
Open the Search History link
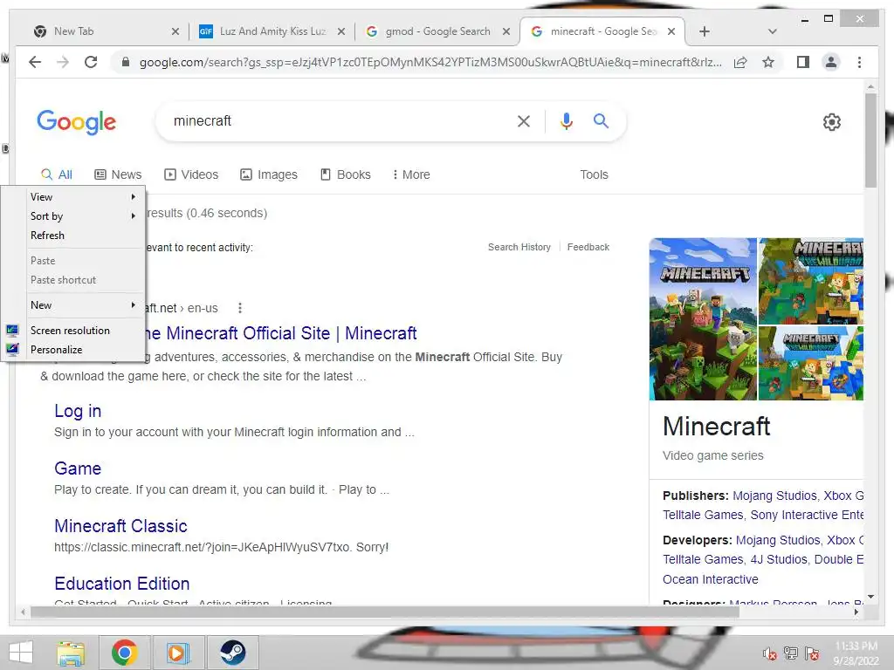(519, 247)
